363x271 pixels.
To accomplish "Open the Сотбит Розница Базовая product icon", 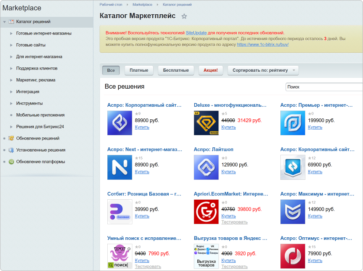I will point(119,212).
